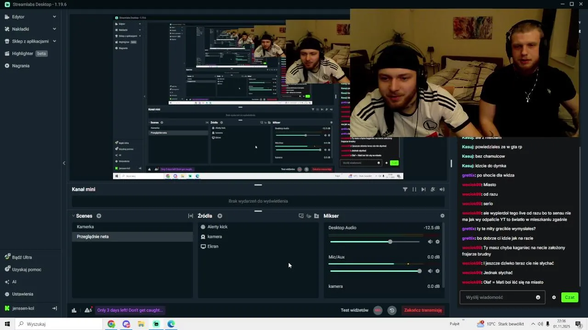Screen dimensions: 588x330
Task: Click Test widżetów
Action: coord(355,310)
